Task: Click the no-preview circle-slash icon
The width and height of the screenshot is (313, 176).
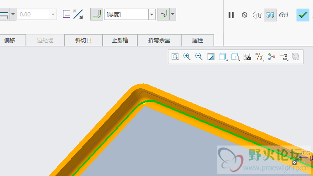Action: [245, 15]
